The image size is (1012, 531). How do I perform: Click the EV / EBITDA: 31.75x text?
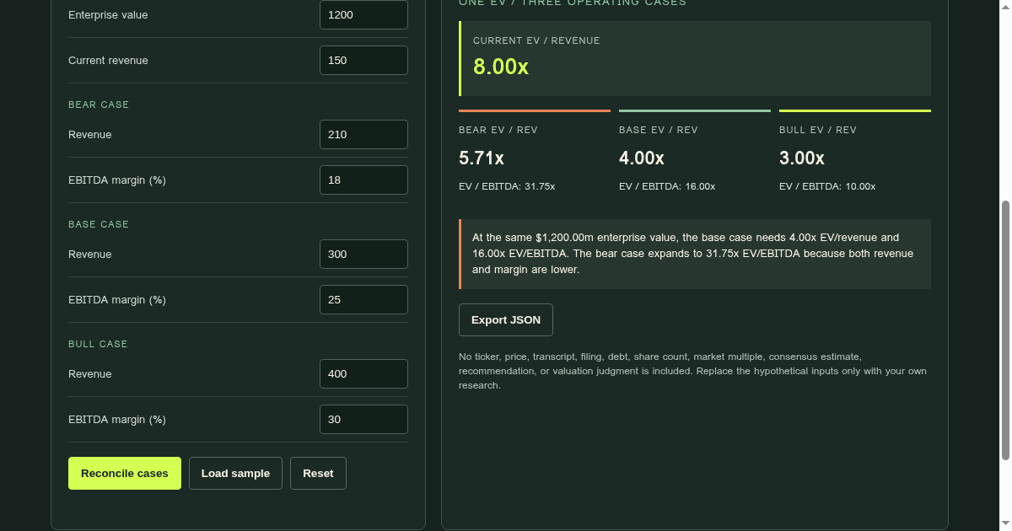(x=507, y=186)
